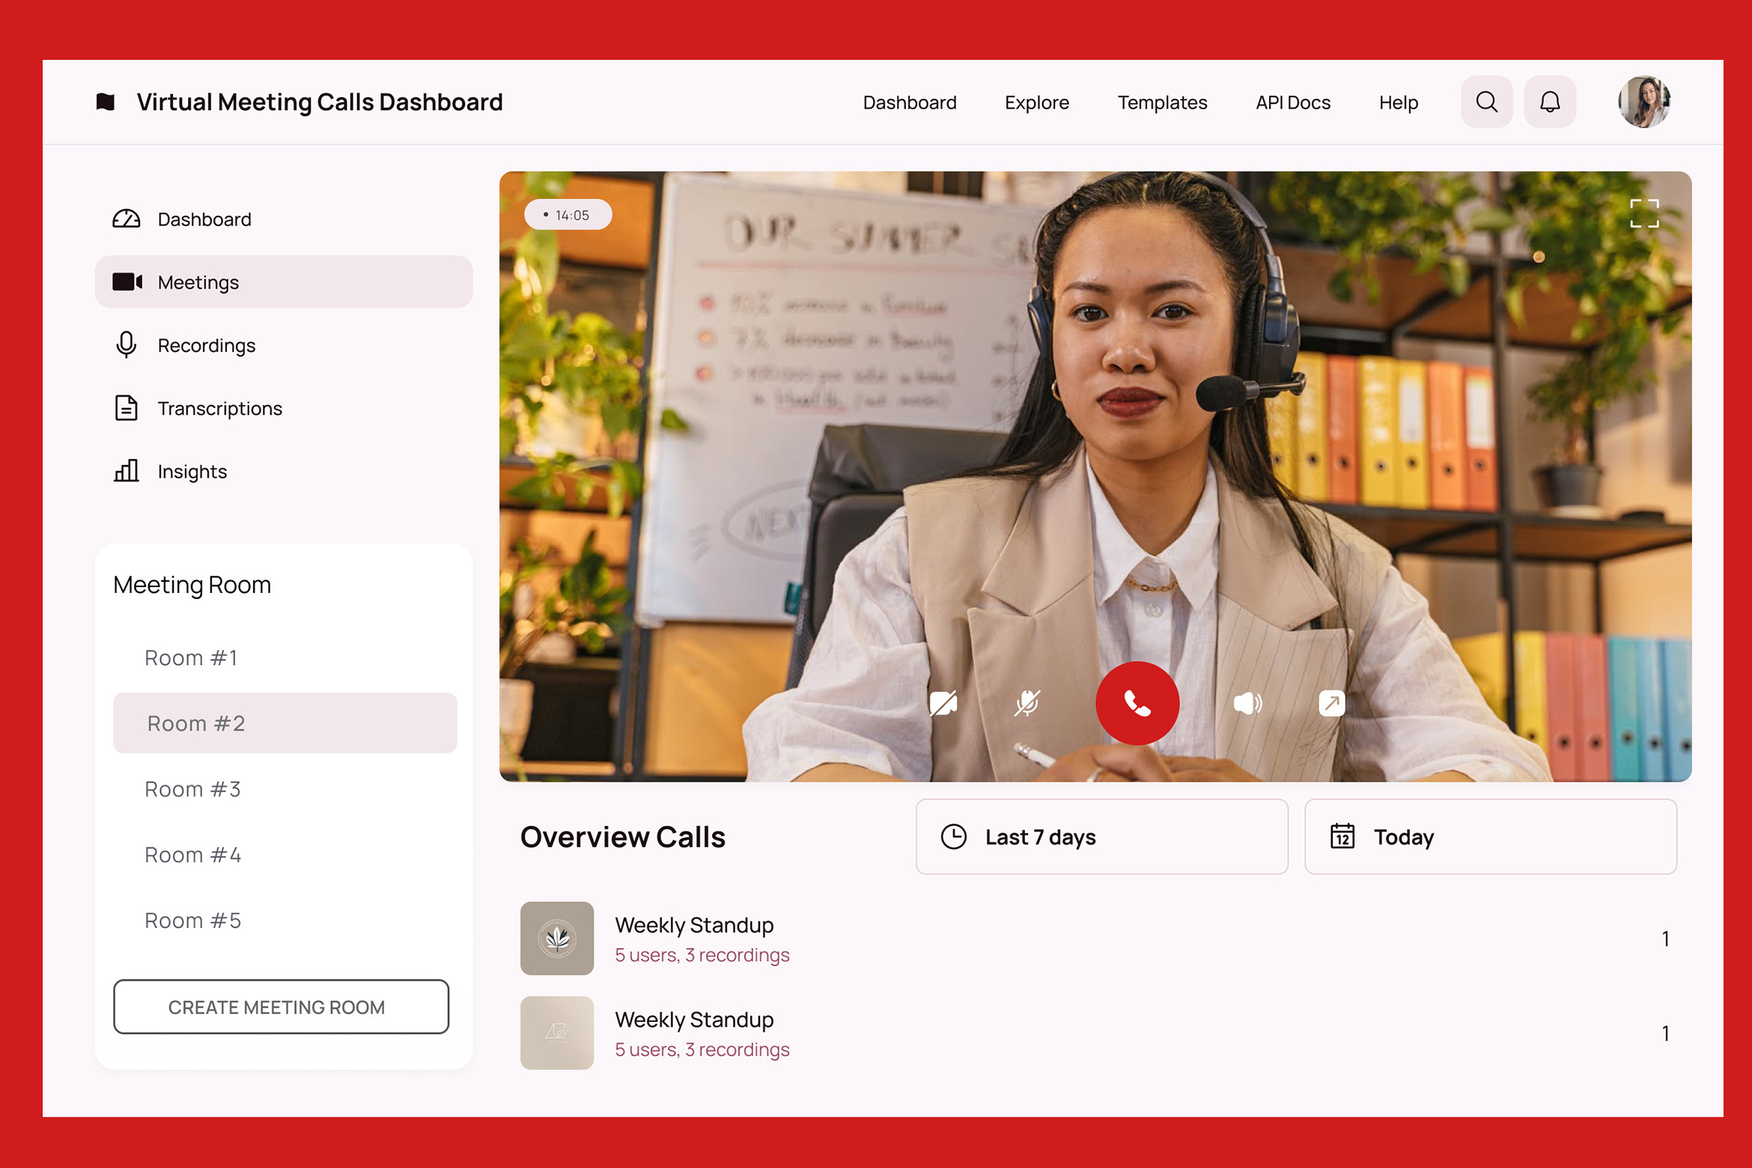Open API Docs link
Screen dimensions: 1752x1168
(1292, 103)
